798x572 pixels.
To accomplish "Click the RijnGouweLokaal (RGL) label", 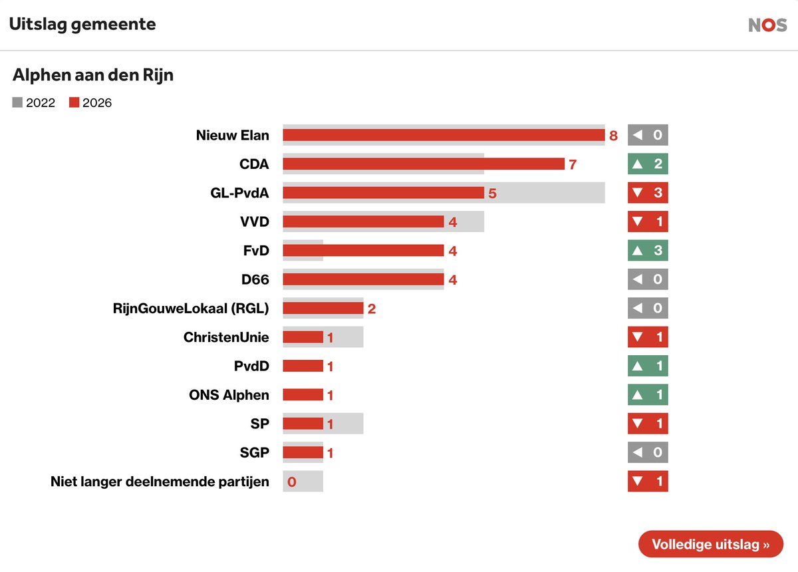I will coord(192,309).
